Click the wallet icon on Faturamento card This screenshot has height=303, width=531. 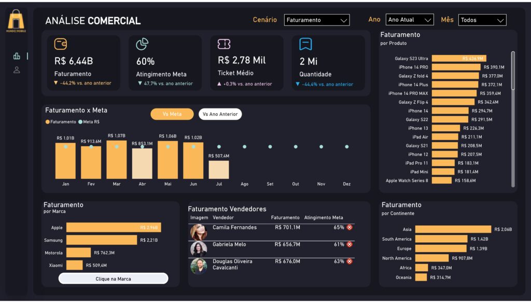click(x=61, y=44)
